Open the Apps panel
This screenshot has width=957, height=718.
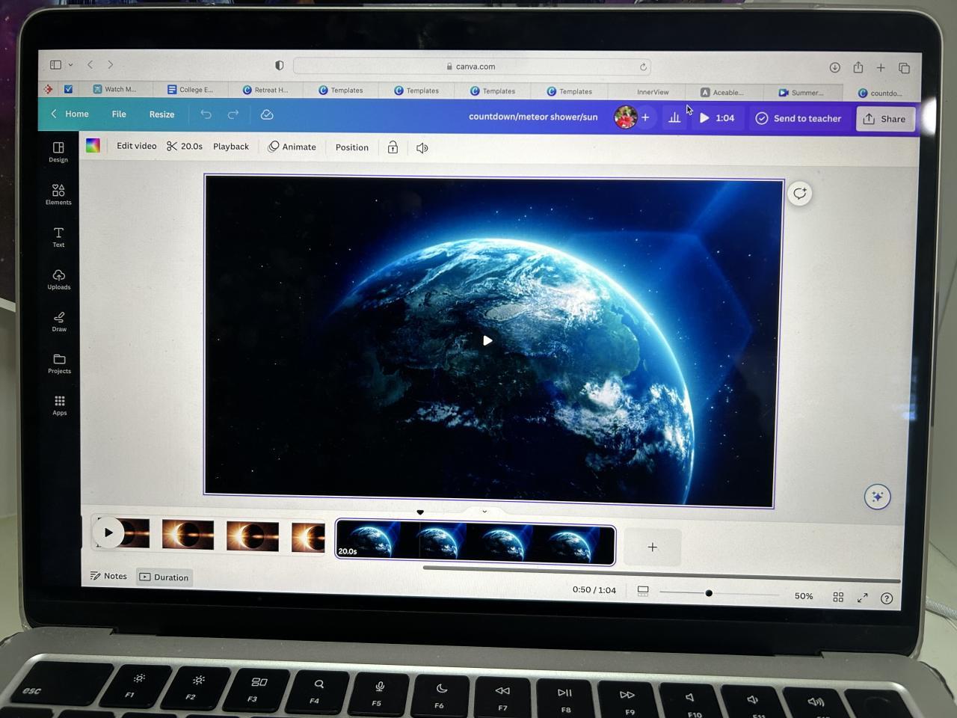60,405
